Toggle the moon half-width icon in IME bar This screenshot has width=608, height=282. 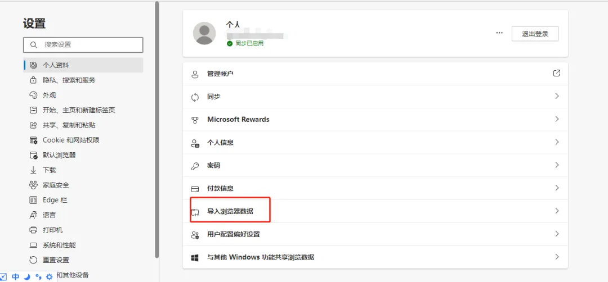click(27, 276)
